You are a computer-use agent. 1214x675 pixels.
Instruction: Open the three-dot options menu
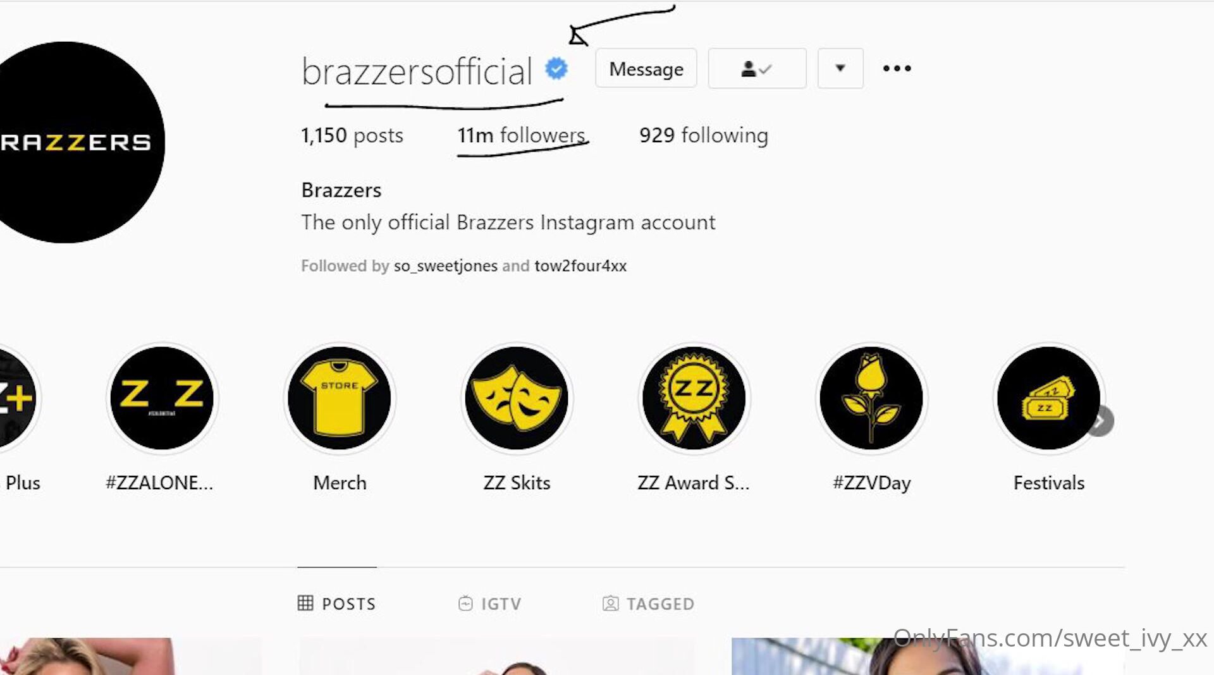pyautogui.click(x=897, y=68)
